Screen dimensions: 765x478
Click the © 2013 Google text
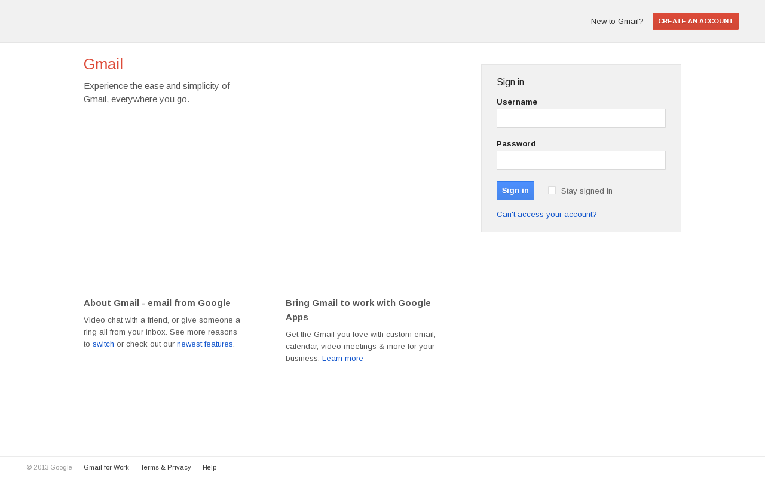click(49, 467)
